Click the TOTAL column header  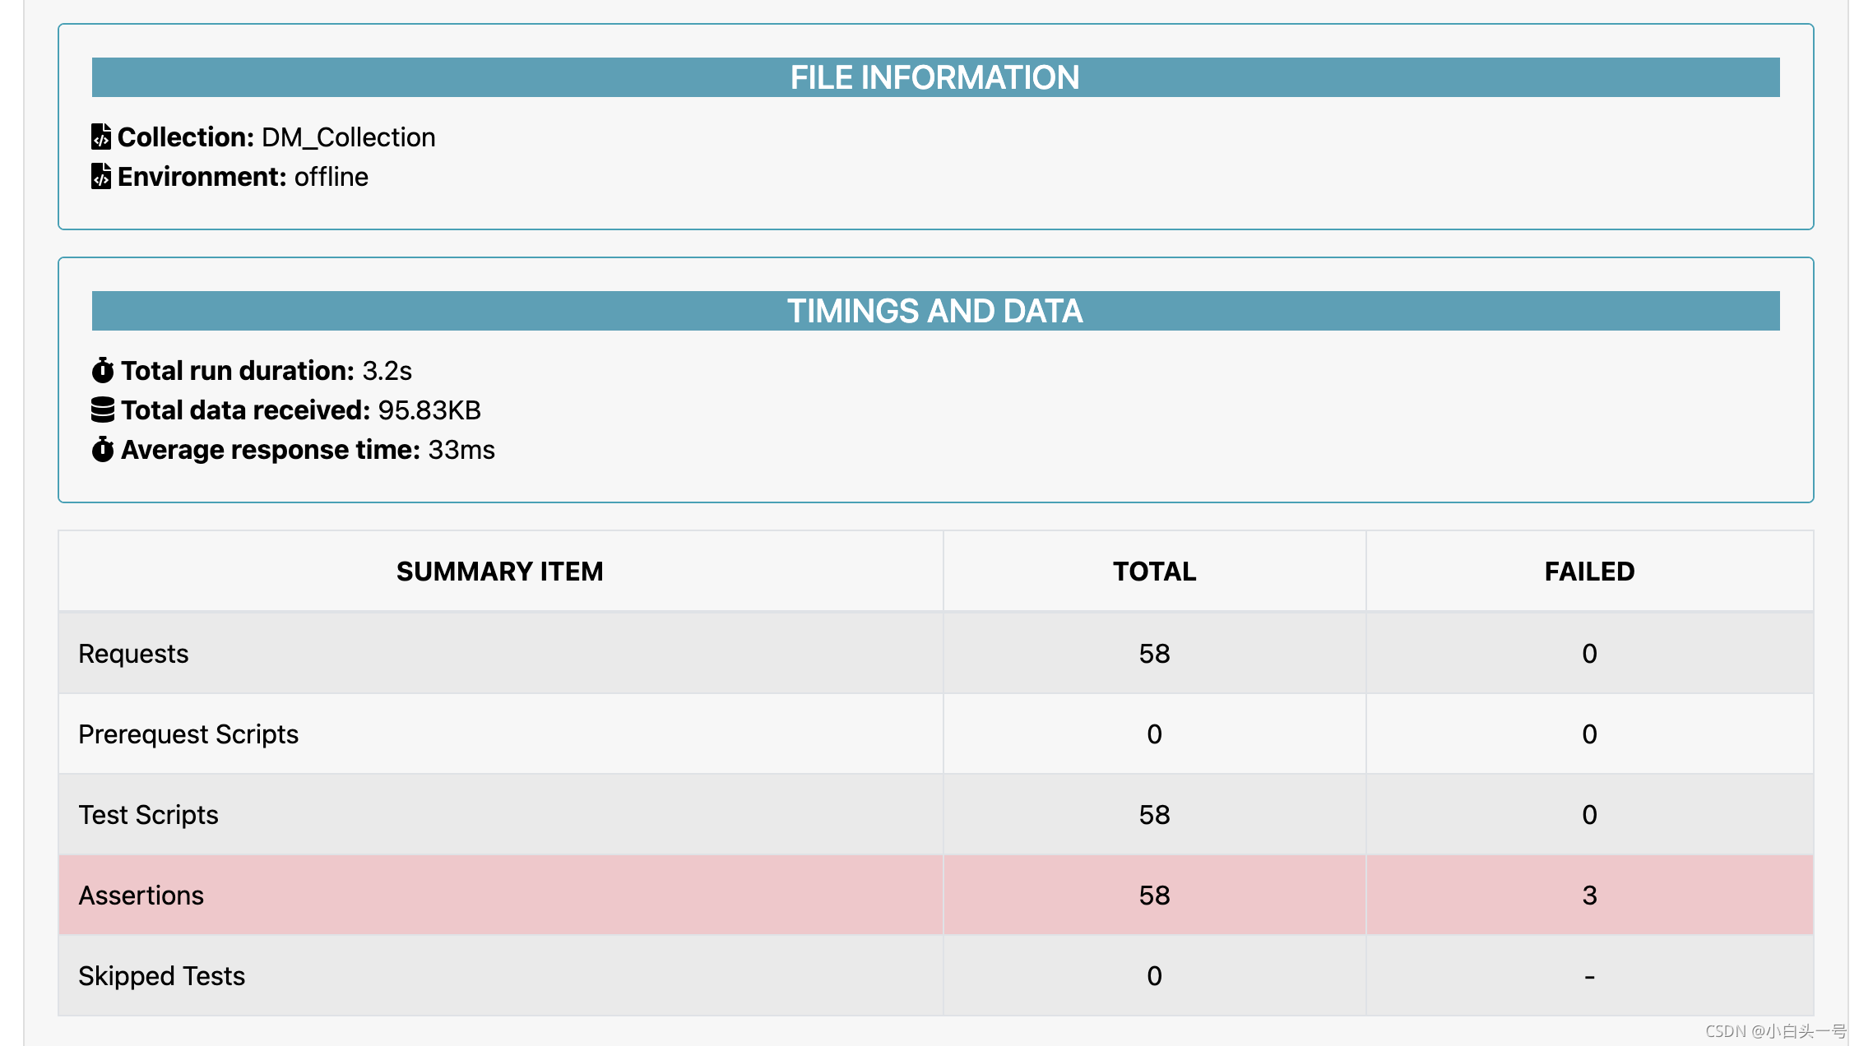[1154, 572]
